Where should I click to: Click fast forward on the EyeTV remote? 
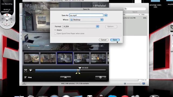11,19
